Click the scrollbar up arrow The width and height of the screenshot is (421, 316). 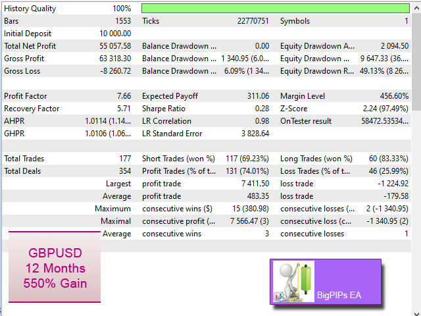416,9
